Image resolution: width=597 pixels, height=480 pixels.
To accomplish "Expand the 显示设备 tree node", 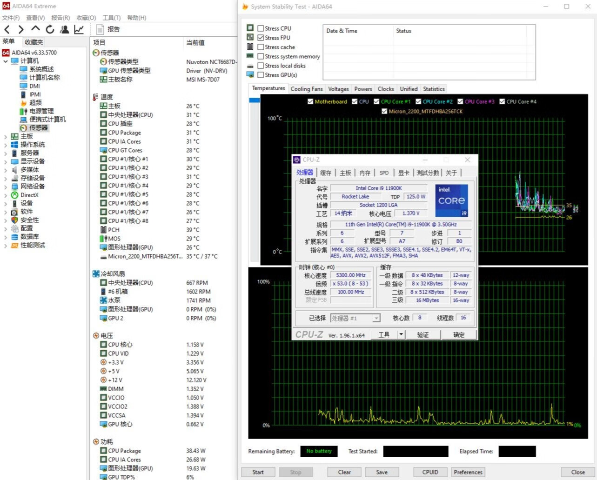I will 5,161.
